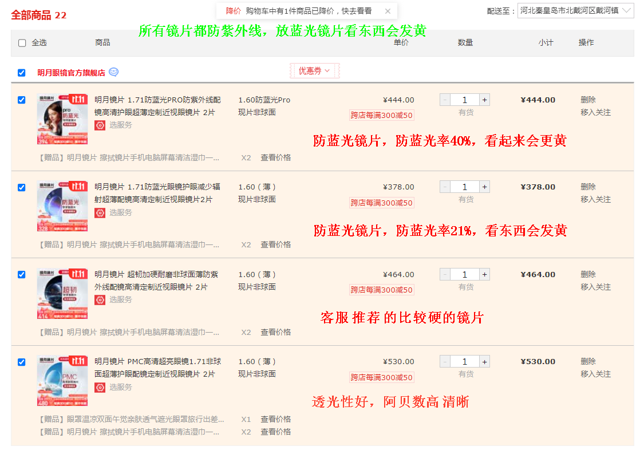Open thumbnail of the 防蓝光PRO lens product

[62, 119]
